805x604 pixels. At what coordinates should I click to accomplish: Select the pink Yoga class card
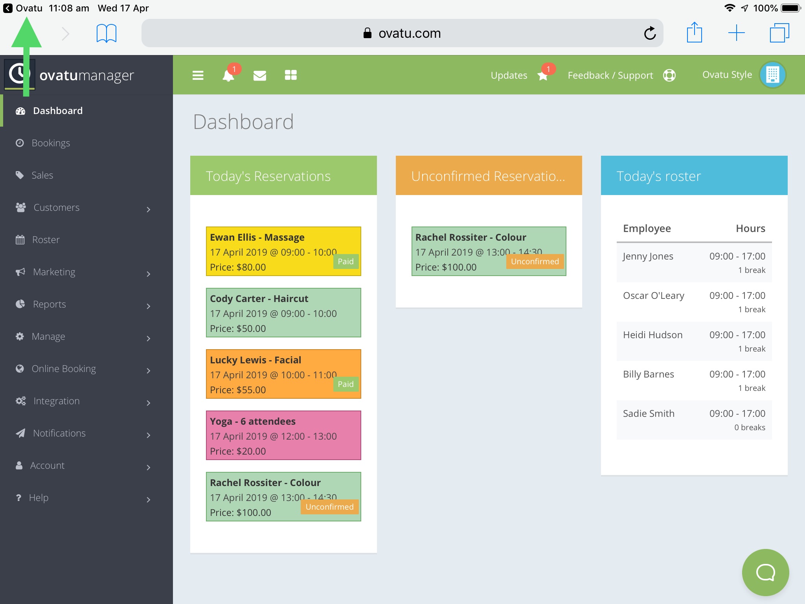coord(283,435)
